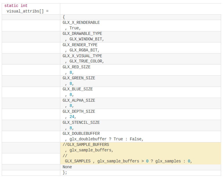Viewport: 224px width, 179px height.
Task: Select the GLX_ALPHA_SIZE attribute text
Action: [79, 100]
